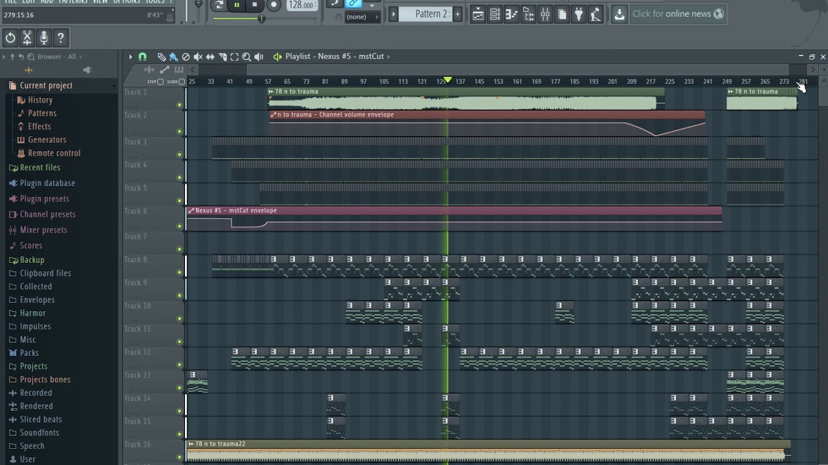
Task: Open the undo history button in toolbar
Action: tap(10, 38)
